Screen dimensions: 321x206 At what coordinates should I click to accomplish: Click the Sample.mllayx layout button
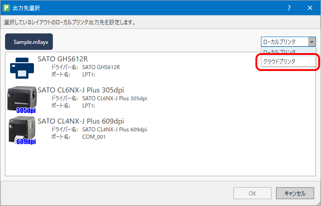29,42
